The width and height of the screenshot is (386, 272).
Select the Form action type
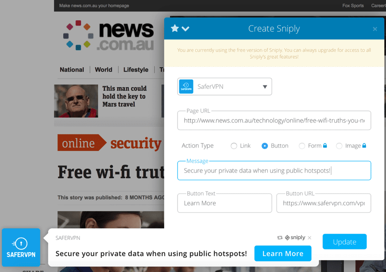click(302, 146)
